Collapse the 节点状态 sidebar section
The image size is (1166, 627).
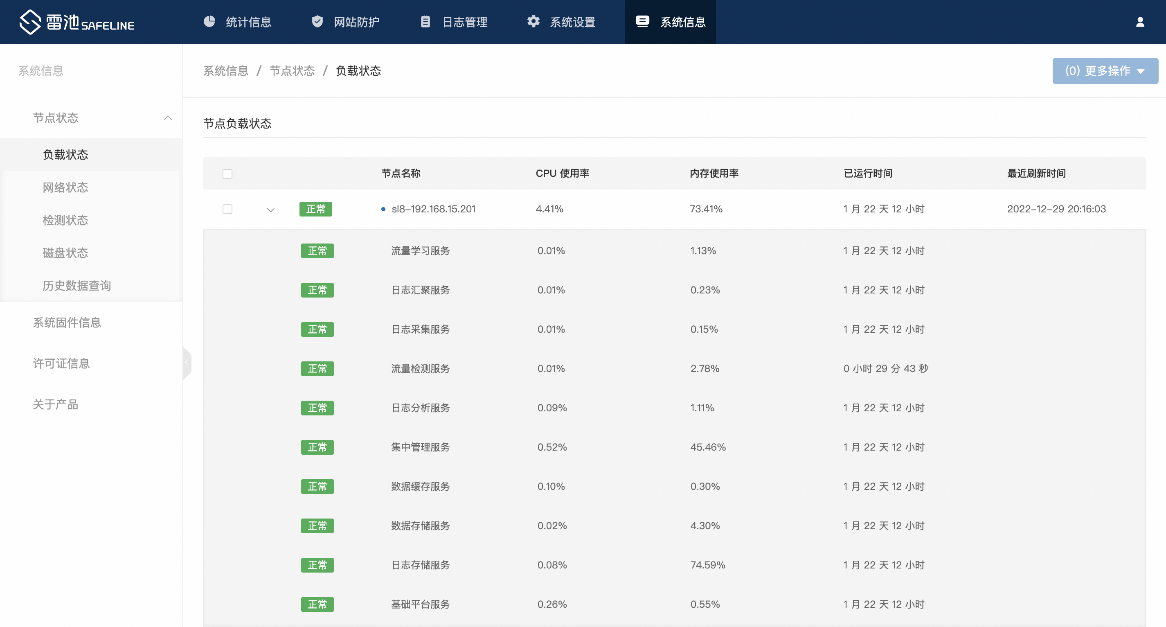coord(167,118)
